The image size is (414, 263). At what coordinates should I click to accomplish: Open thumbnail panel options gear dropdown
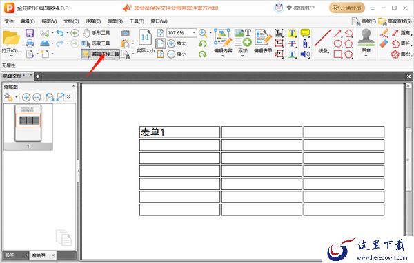[x=10, y=97]
